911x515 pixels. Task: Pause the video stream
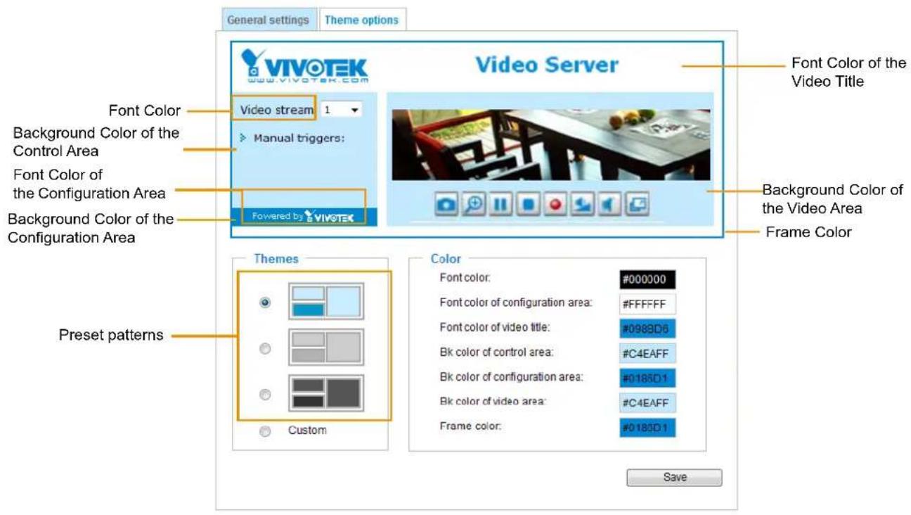500,205
